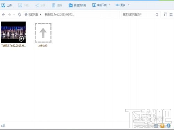This screenshot has height=130, width=174.
Task: Go back with the left arrow
Action: click(3, 15)
